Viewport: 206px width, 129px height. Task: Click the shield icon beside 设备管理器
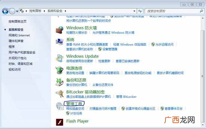pos(100,49)
